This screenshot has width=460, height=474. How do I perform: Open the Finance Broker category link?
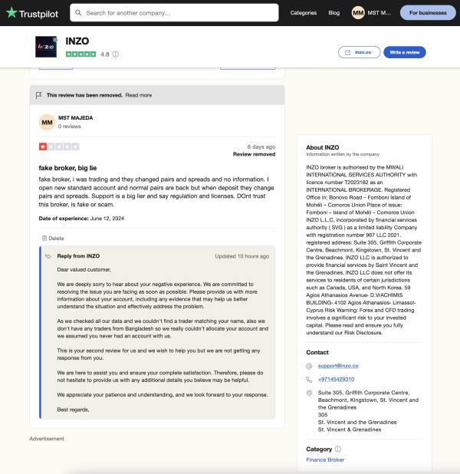(x=325, y=459)
